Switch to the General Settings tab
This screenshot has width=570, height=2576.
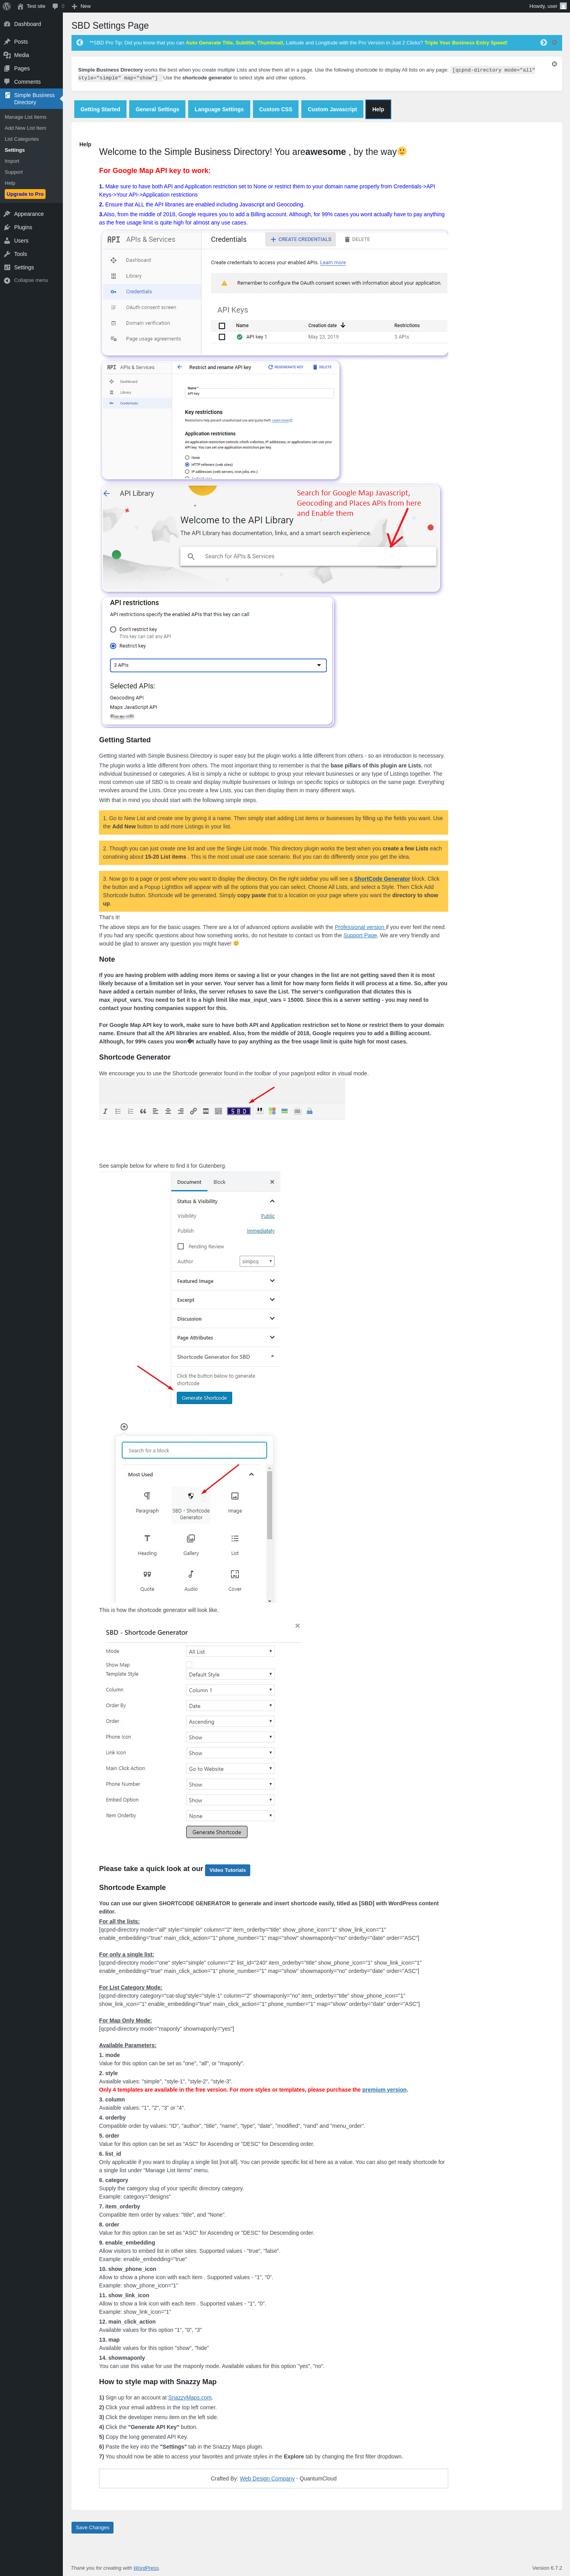[x=157, y=109]
